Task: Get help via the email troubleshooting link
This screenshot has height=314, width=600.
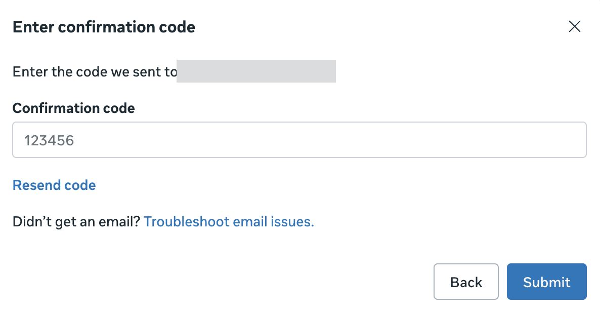Action: [229, 222]
